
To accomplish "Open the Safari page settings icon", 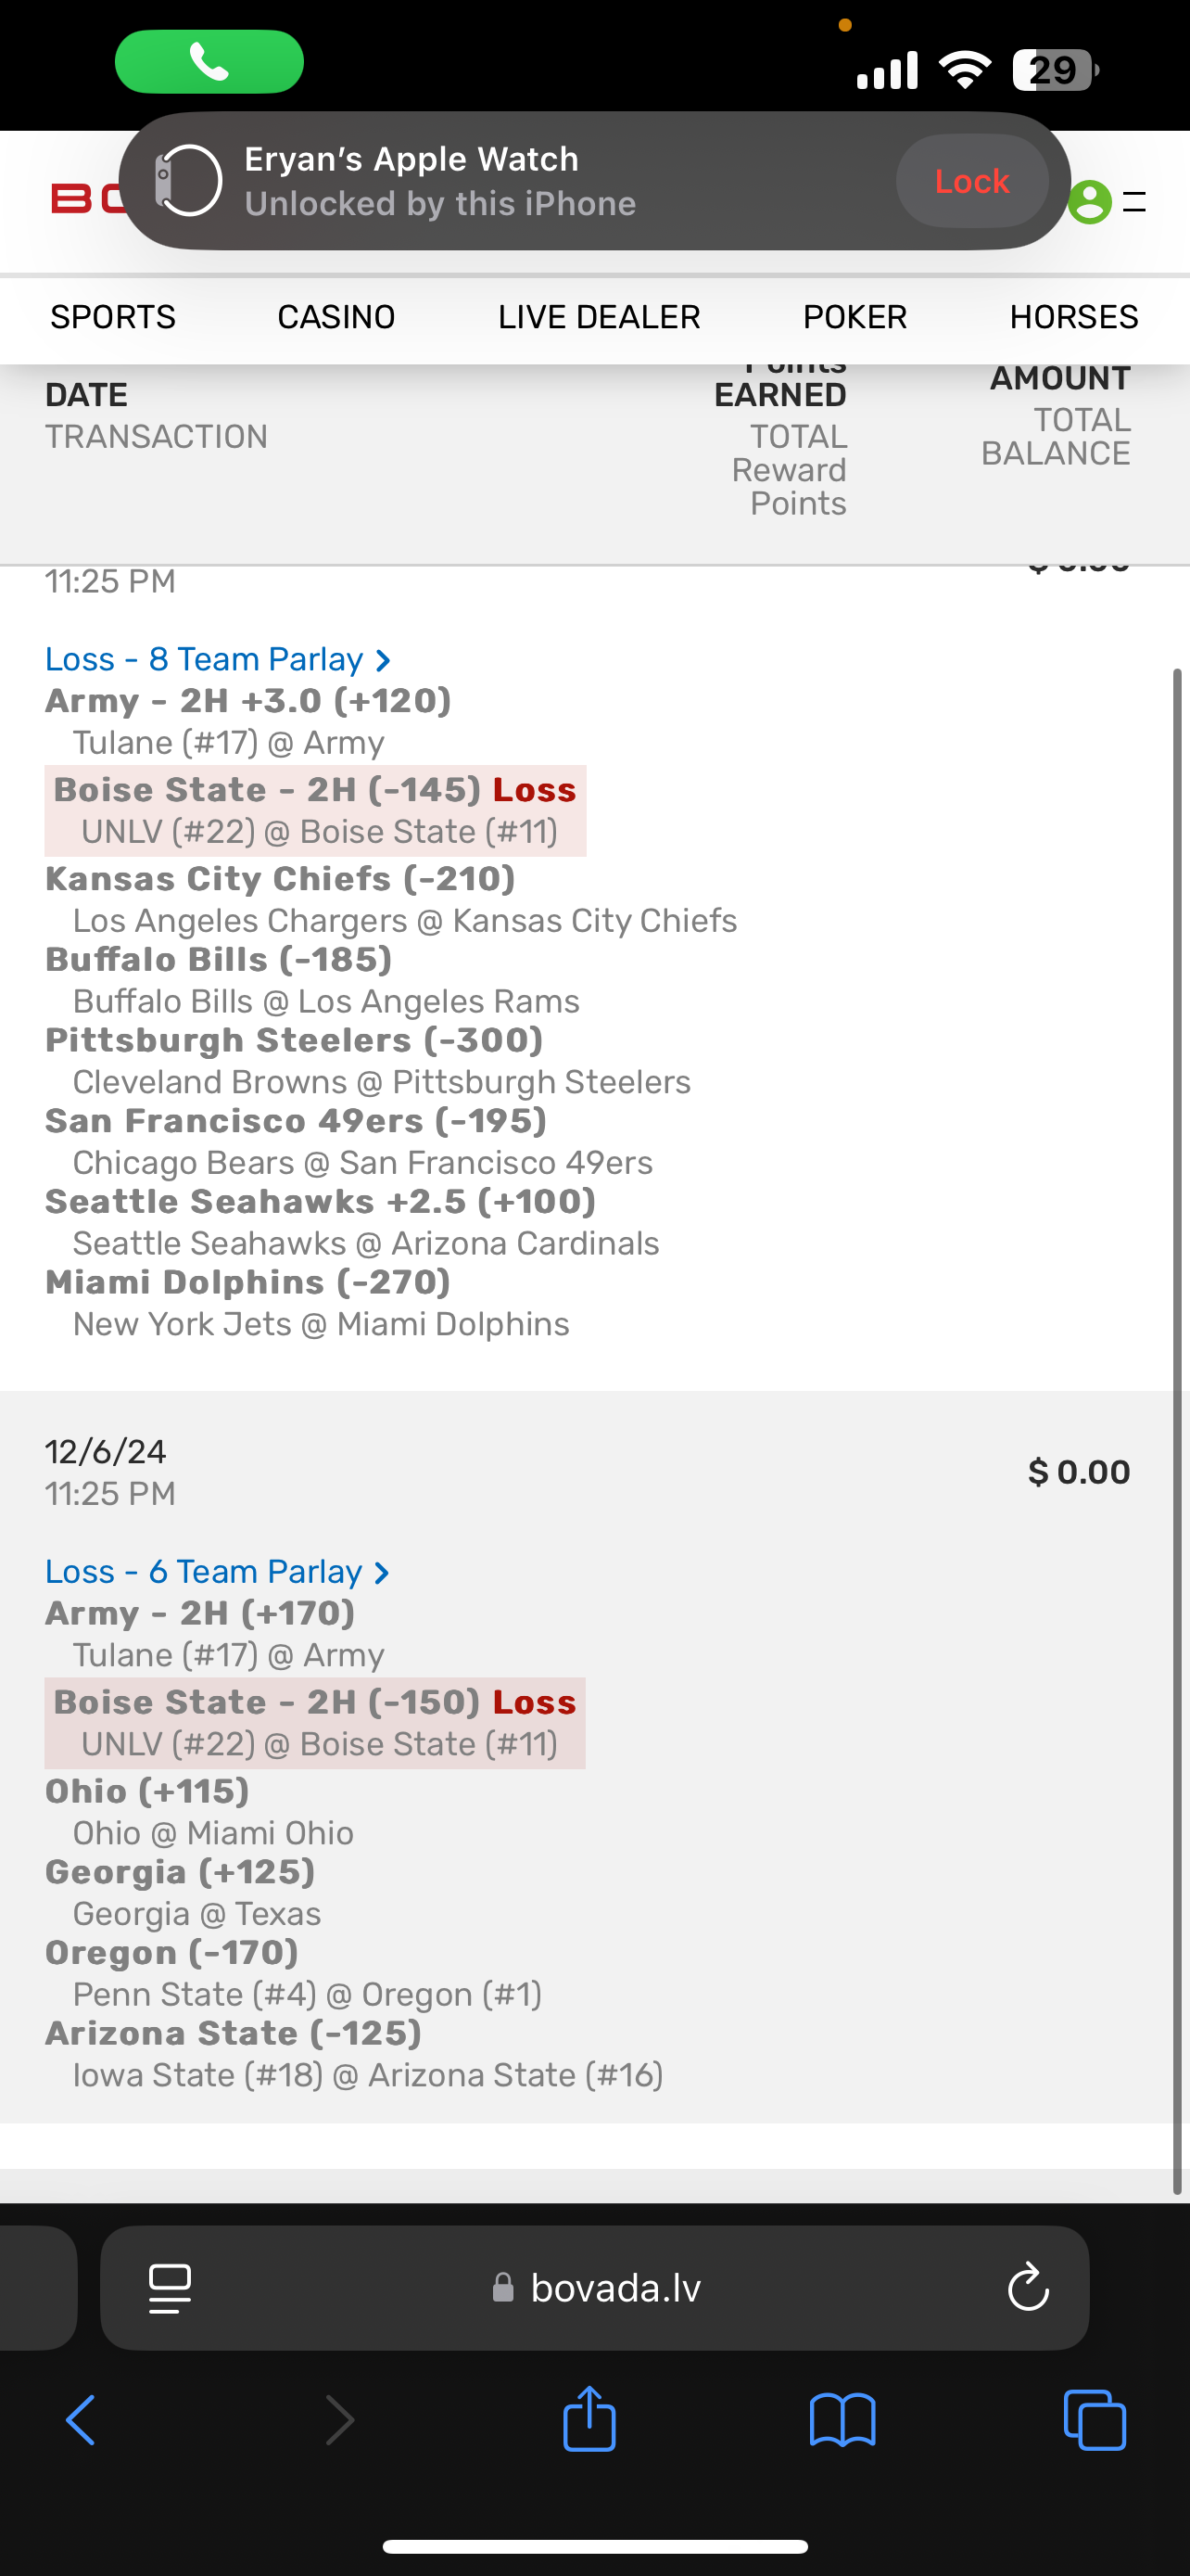I will (170, 2287).
